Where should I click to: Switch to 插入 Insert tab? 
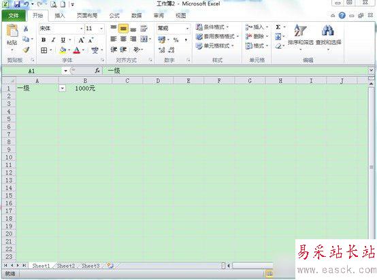click(x=60, y=16)
